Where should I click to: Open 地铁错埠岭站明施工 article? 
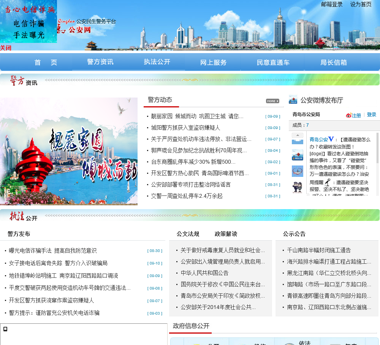point(63,276)
